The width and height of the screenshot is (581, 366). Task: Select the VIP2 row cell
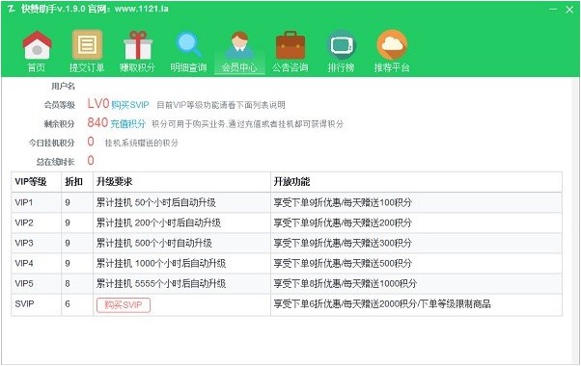click(37, 222)
